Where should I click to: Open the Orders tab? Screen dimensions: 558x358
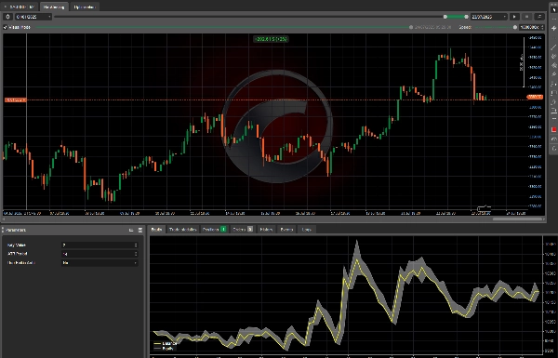243,230
